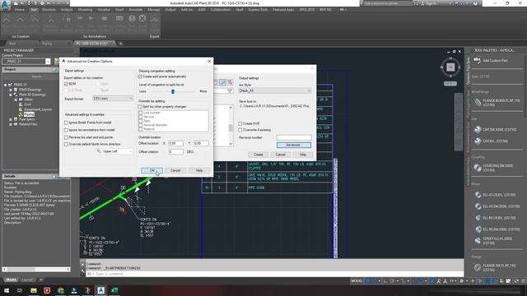Click the status bar settings gear icon

462,281
